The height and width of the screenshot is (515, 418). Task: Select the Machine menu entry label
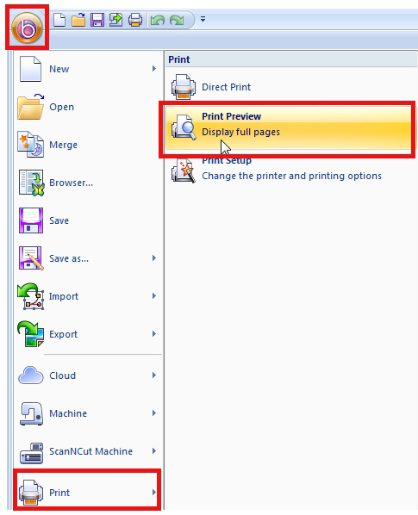tap(68, 413)
